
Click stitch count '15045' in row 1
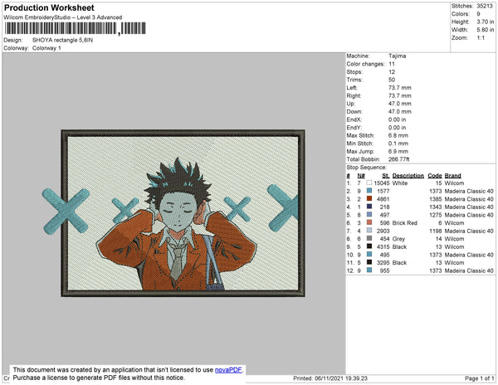click(382, 183)
